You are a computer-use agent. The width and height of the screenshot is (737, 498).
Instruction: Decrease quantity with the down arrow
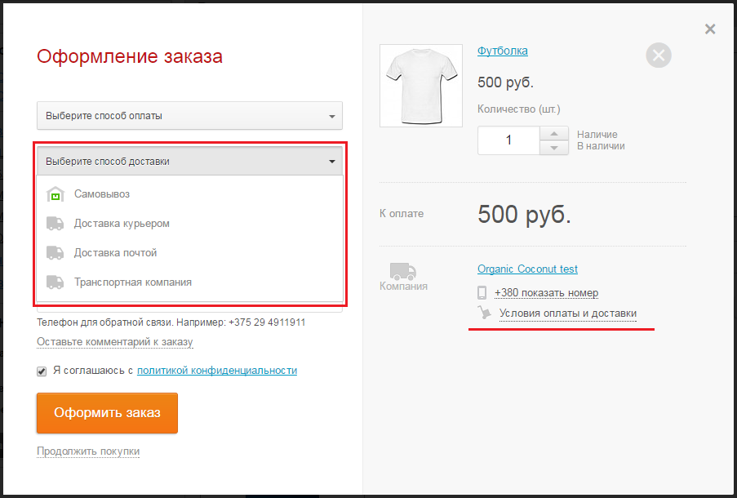click(x=554, y=148)
